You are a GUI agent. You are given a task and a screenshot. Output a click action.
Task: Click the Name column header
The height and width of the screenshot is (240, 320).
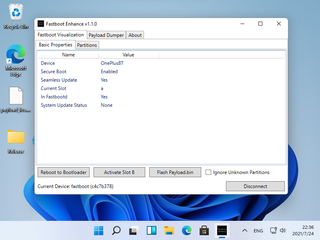pos(68,55)
